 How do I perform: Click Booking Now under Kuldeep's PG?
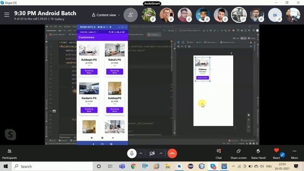click(89, 72)
